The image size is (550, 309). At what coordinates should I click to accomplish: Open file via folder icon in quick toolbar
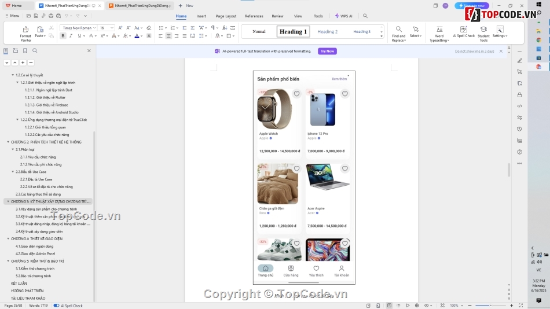click(28, 16)
